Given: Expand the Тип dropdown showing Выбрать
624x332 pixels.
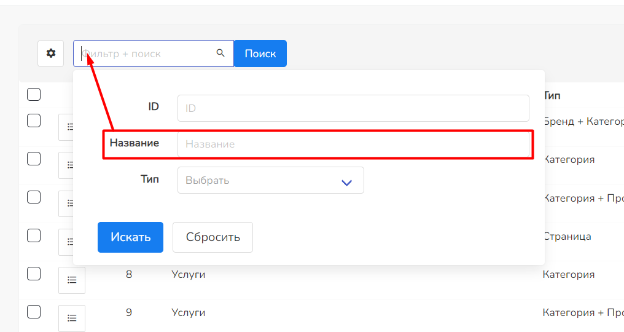Looking at the screenshot, I should [x=270, y=181].
